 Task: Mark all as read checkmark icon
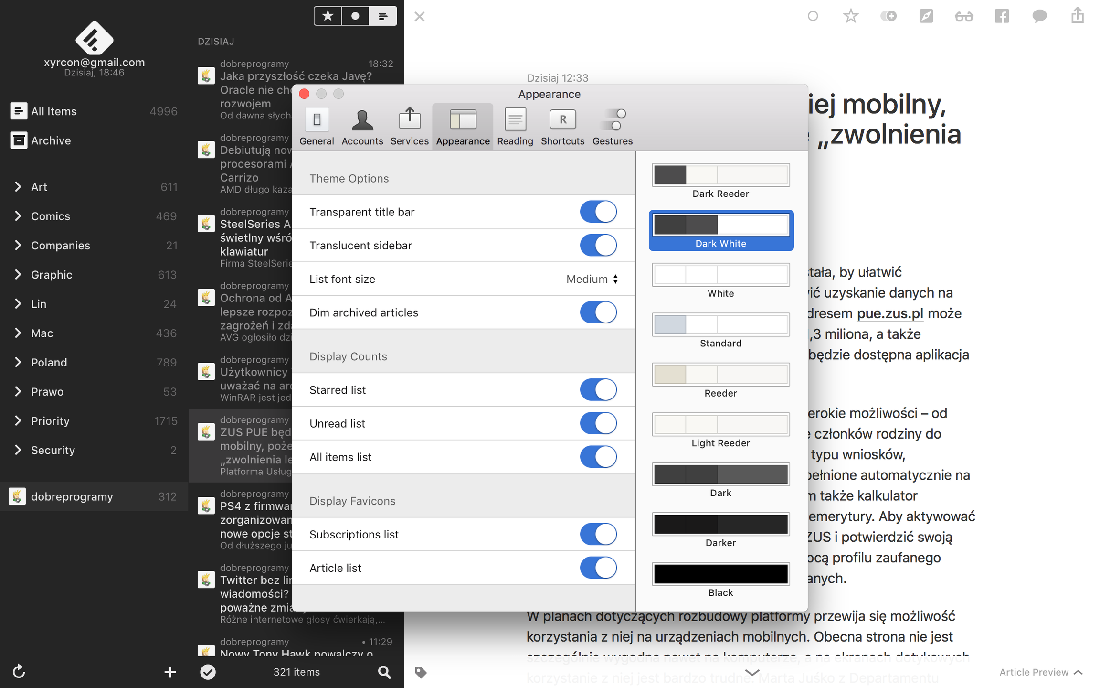pos(208,672)
